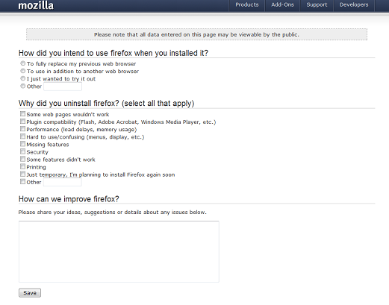Open the Support menu

click(317, 5)
